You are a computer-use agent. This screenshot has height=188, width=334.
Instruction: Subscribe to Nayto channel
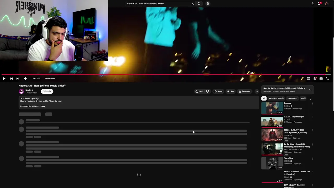[x=47, y=91]
